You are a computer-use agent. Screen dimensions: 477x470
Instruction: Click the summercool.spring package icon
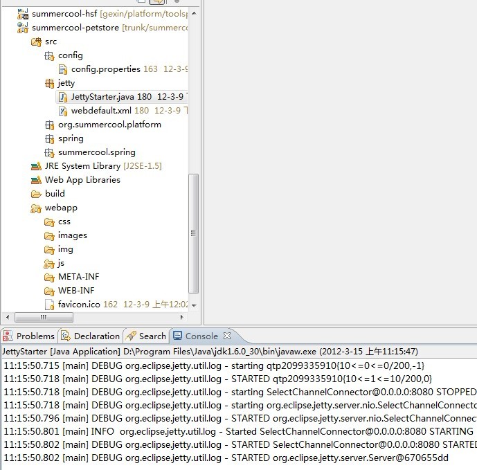(49, 152)
